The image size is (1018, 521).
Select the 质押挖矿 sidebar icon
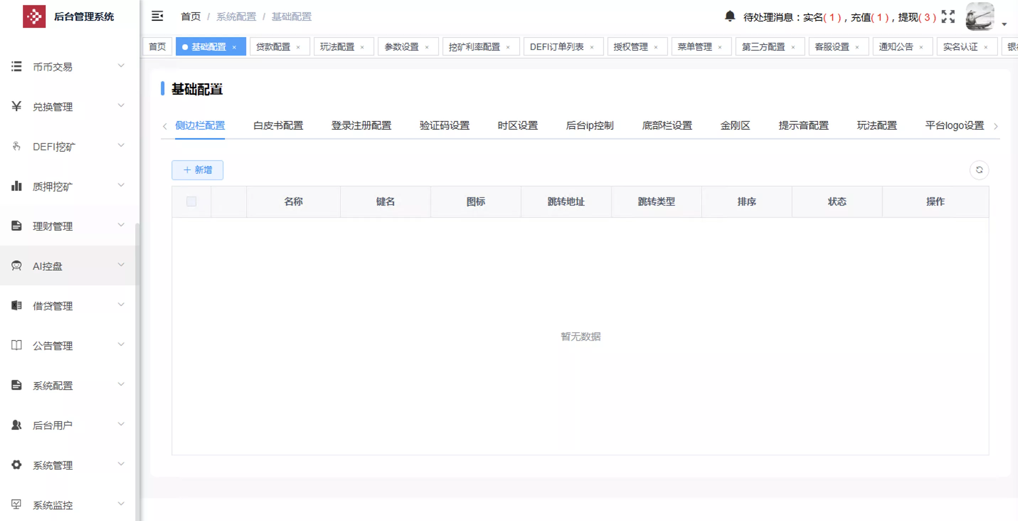16,186
